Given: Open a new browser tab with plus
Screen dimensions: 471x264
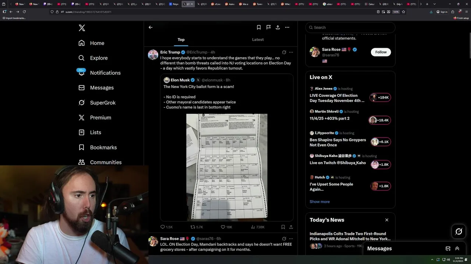Looking at the screenshot, I should [x=427, y=4].
